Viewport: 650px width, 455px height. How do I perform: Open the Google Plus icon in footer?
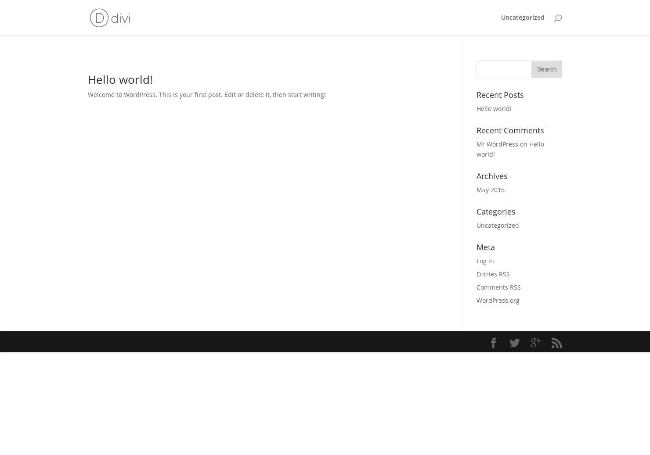click(x=536, y=343)
